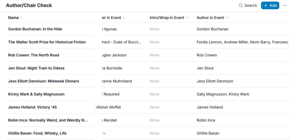Viewport: 289px width, 140px height.
Task: Sort by Chair in Event column arrows
Action: (124, 18)
